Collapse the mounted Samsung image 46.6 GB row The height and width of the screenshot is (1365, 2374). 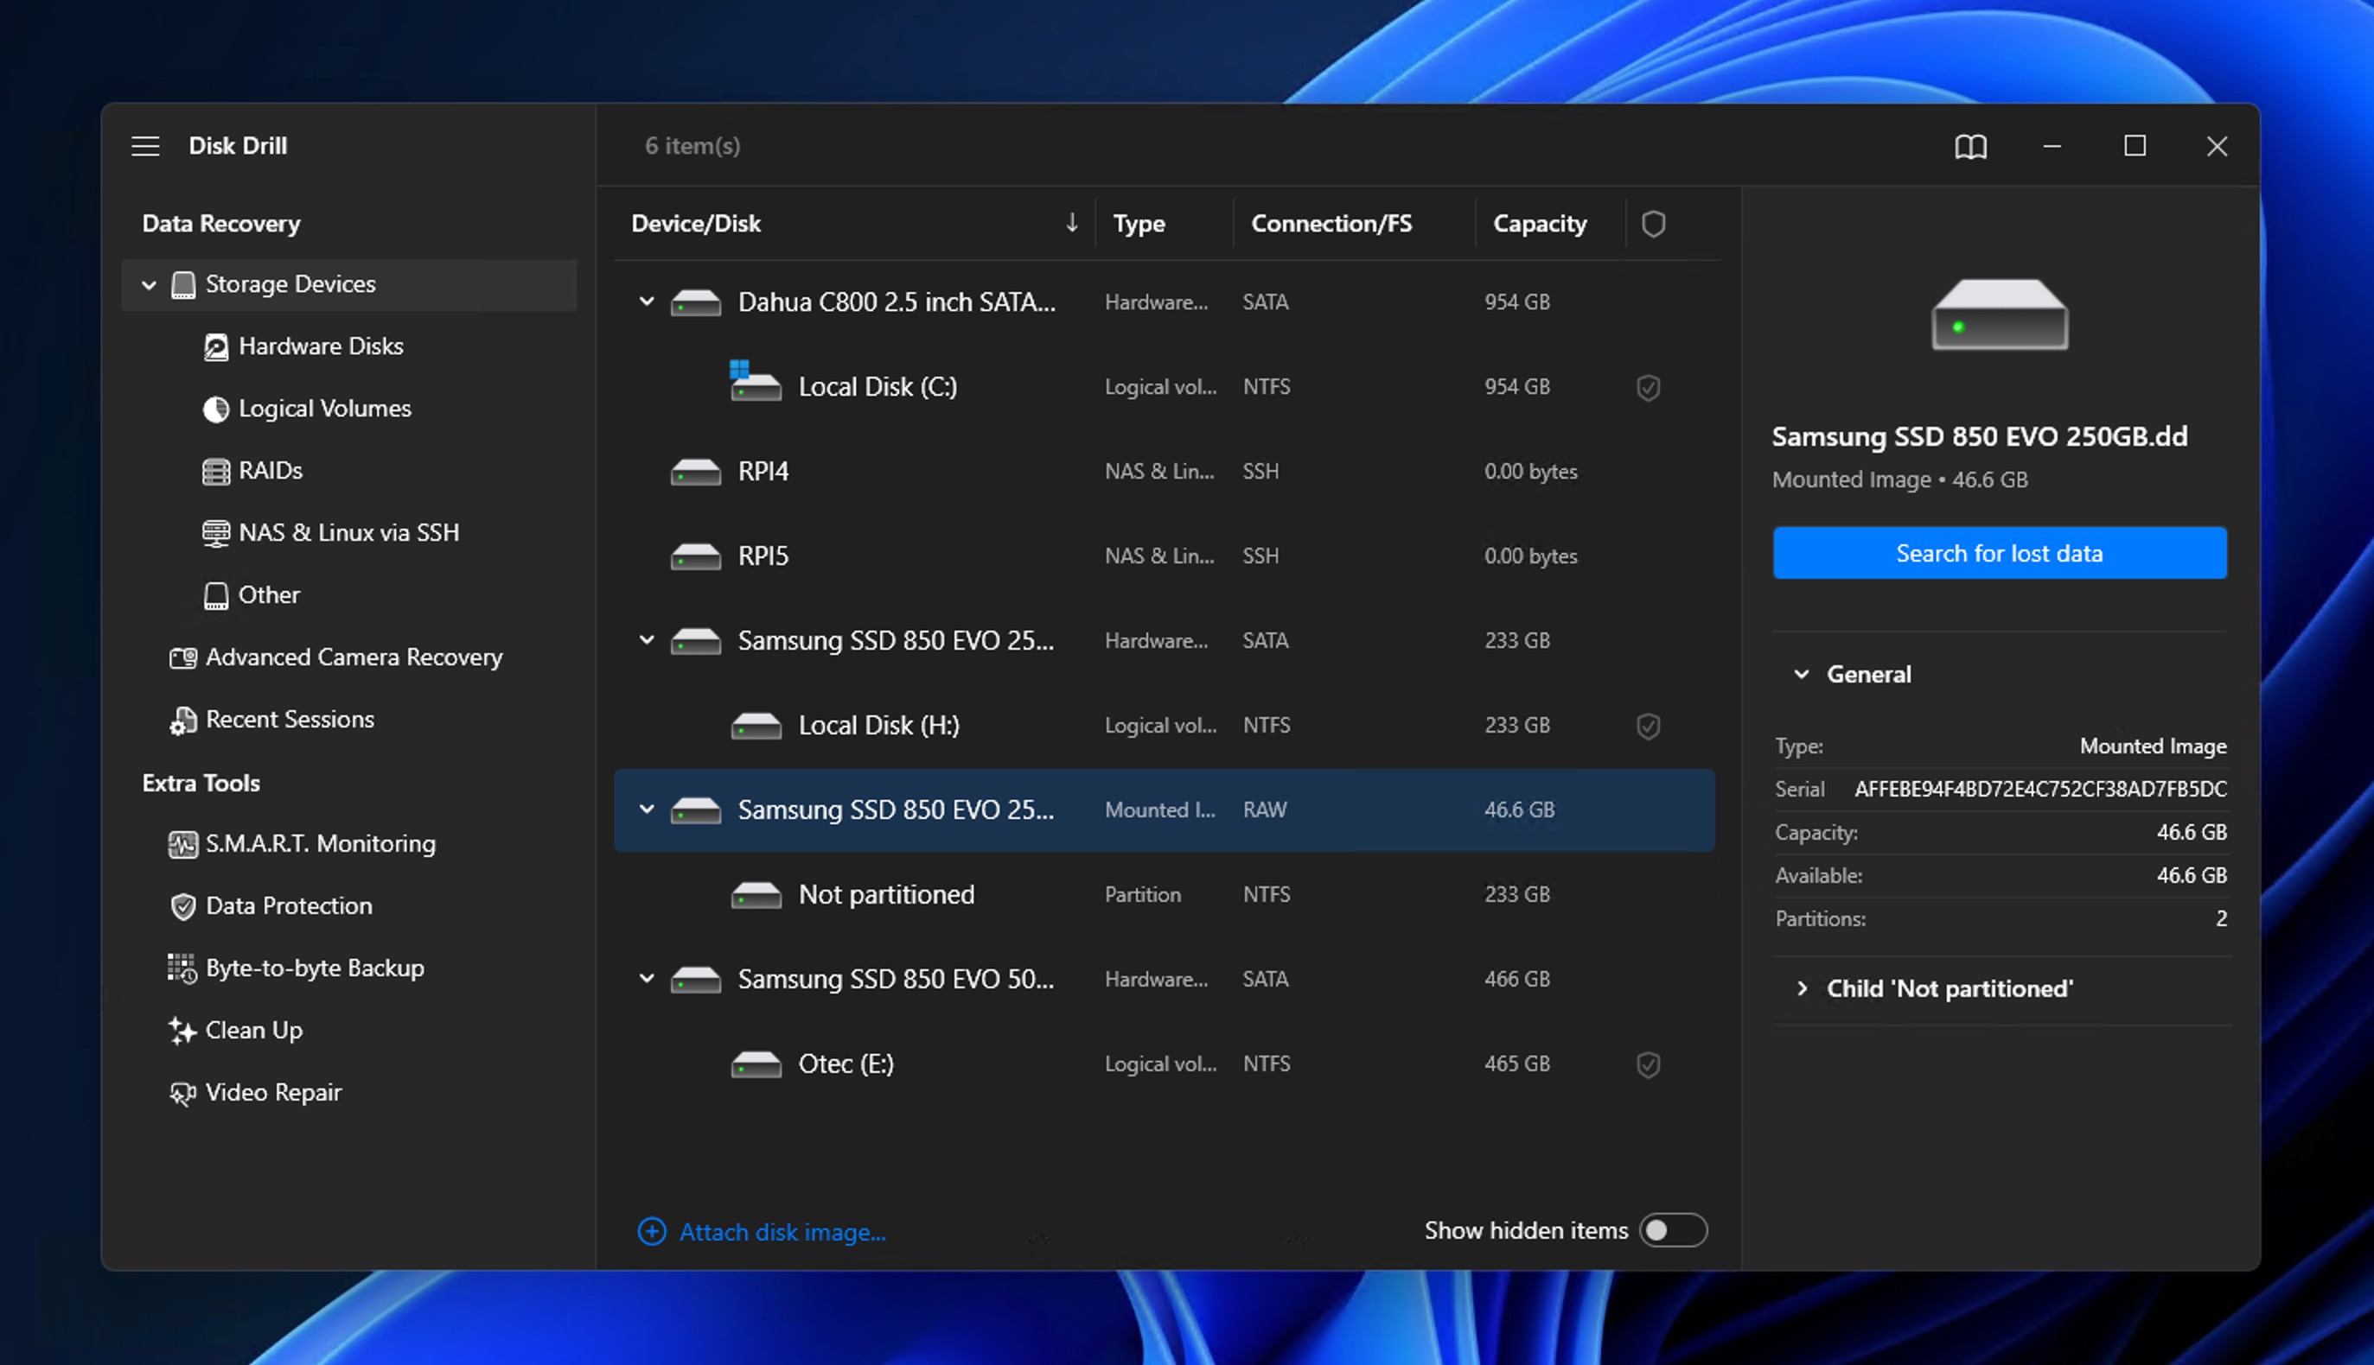coord(647,809)
